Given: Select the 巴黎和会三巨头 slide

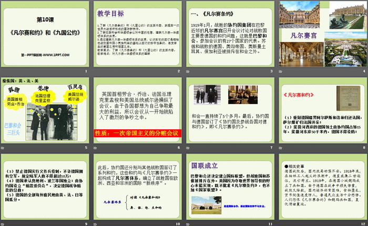Looking at the screenshot, I should 45,110.
